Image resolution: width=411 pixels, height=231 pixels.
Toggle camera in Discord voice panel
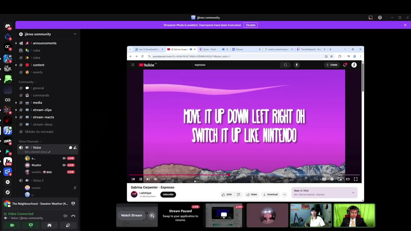tap(12, 225)
